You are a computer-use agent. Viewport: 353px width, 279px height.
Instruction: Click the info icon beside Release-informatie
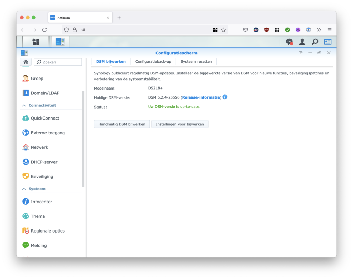pos(225,97)
